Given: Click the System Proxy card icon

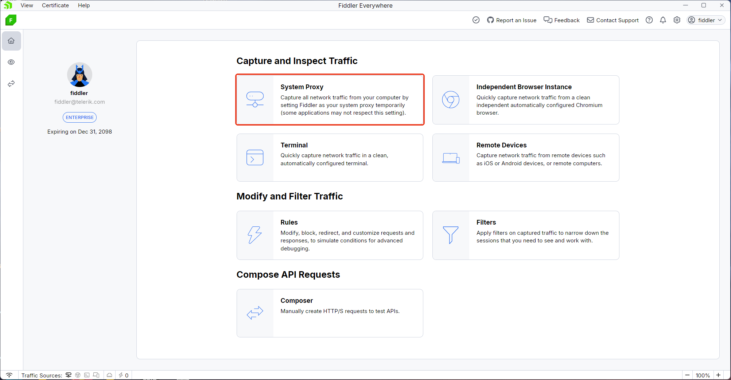Looking at the screenshot, I should coord(255,99).
